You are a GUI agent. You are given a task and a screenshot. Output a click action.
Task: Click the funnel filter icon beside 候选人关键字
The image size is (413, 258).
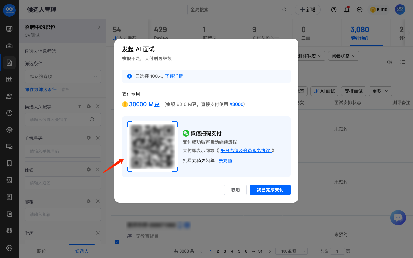80,106
